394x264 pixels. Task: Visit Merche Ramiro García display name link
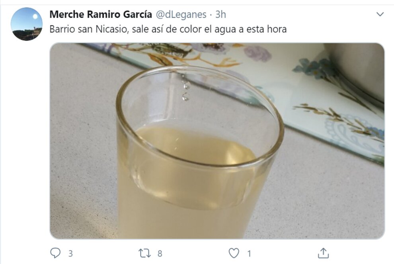101,15
